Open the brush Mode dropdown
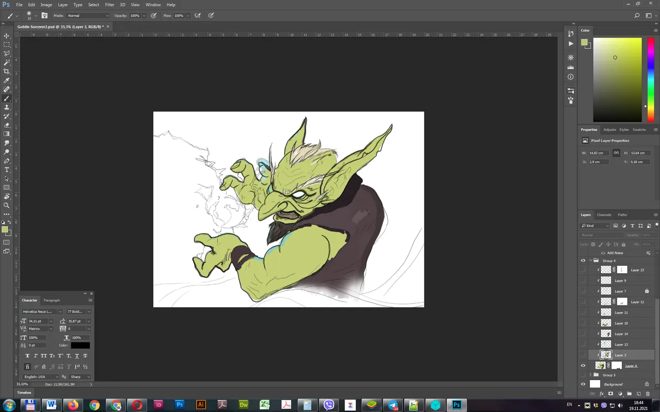This screenshot has width=660, height=412. click(x=88, y=15)
